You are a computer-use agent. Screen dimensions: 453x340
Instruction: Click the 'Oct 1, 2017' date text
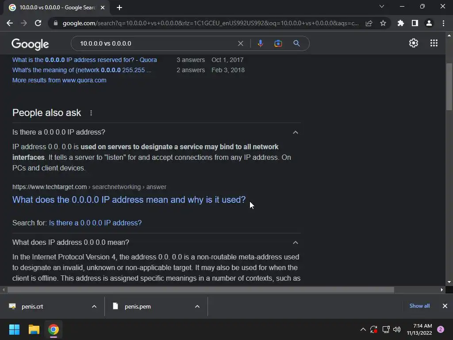pyautogui.click(x=227, y=60)
